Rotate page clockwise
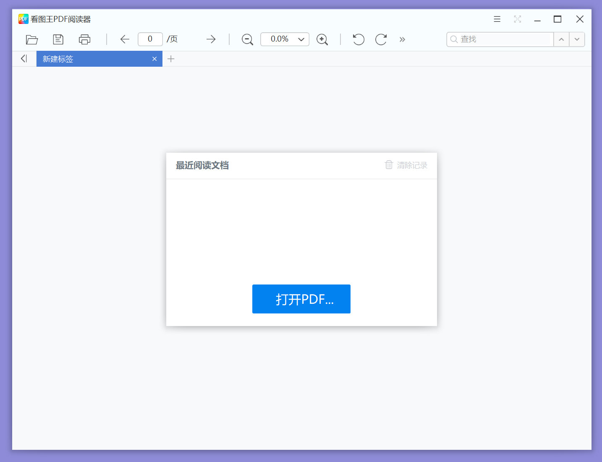 (x=381, y=39)
